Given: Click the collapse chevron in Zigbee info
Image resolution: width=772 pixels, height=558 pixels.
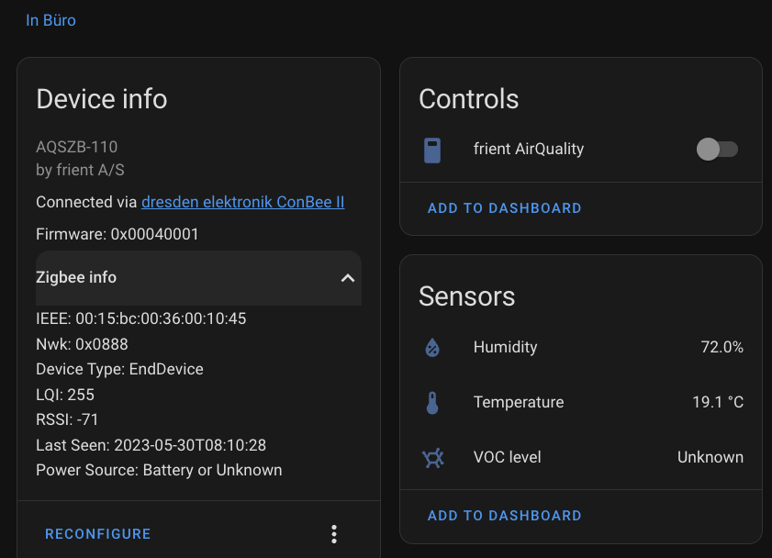Looking at the screenshot, I should click(347, 277).
